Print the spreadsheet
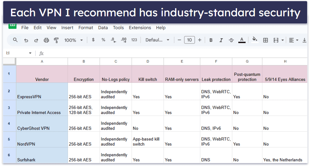Viewport: 310px width, 166px height. (46, 40)
